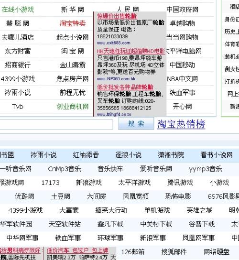Open 环球军事 link
239x260 pixels.
[x=110, y=238]
